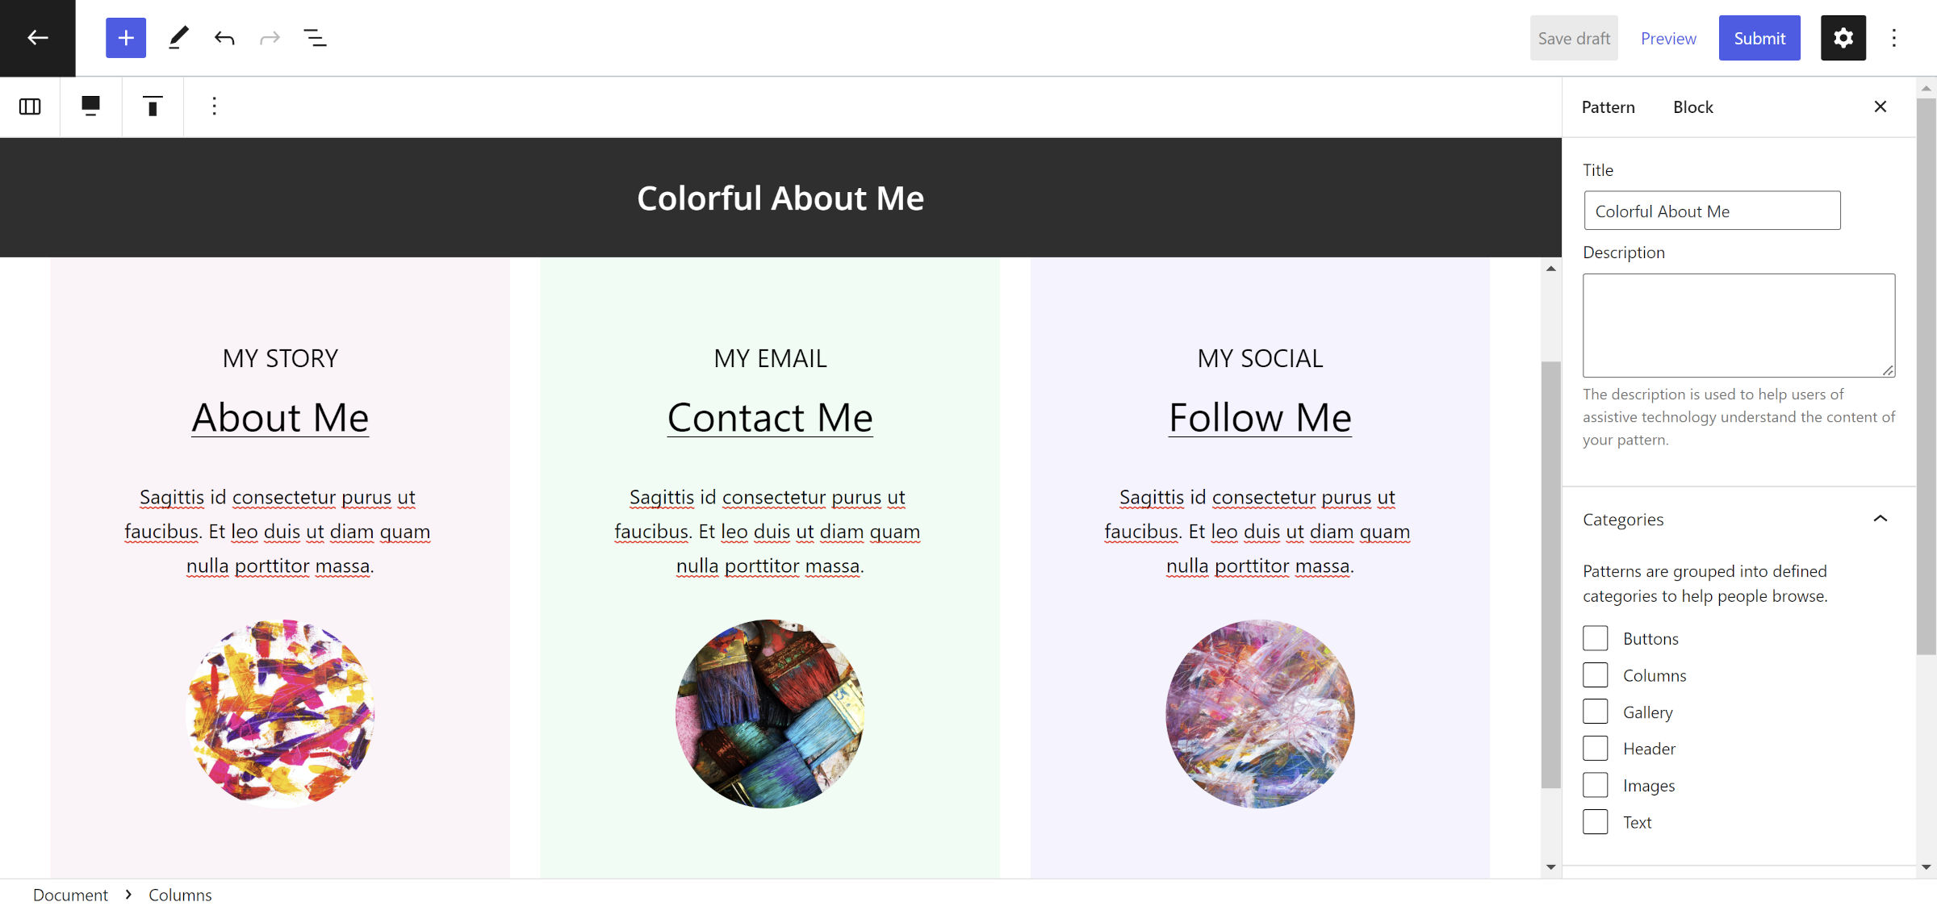Change alignment using the wide alignment icon
The height and width of the screenshot is (906, 1937).
[90, 106]
